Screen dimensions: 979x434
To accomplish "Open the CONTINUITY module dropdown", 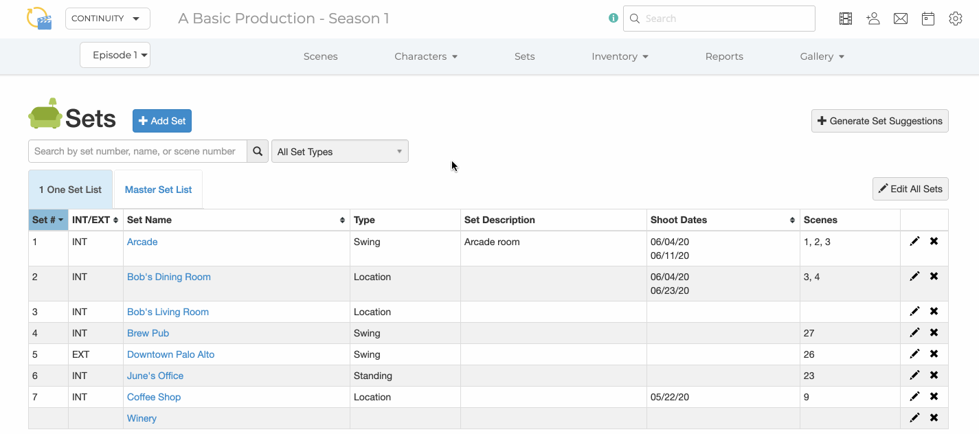I will (108, 19).
